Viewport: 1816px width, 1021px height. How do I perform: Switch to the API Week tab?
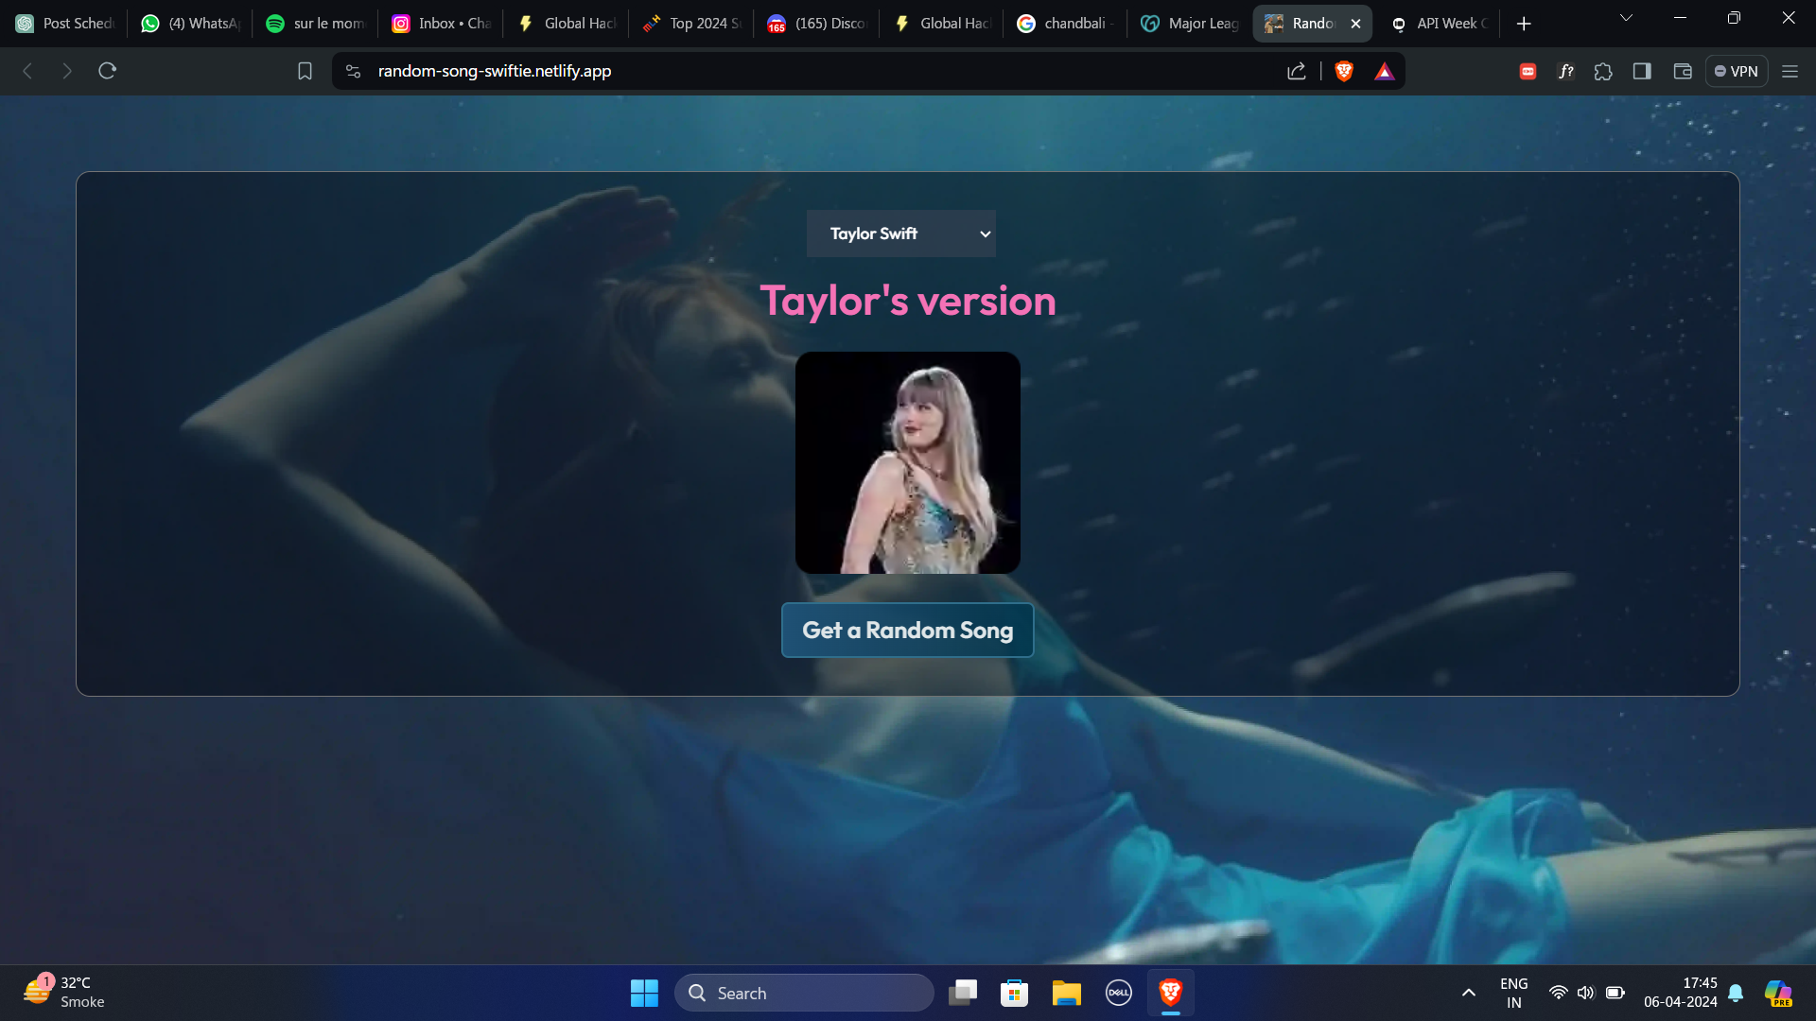click(x=1440, y=24)
